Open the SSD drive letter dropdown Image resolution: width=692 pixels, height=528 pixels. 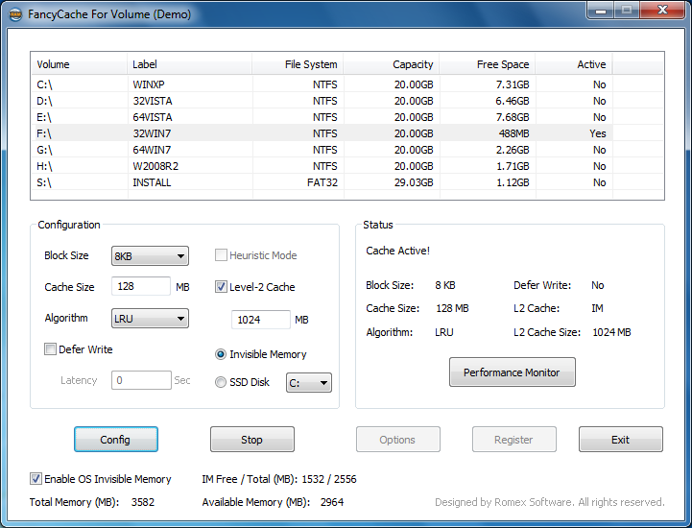309,383
